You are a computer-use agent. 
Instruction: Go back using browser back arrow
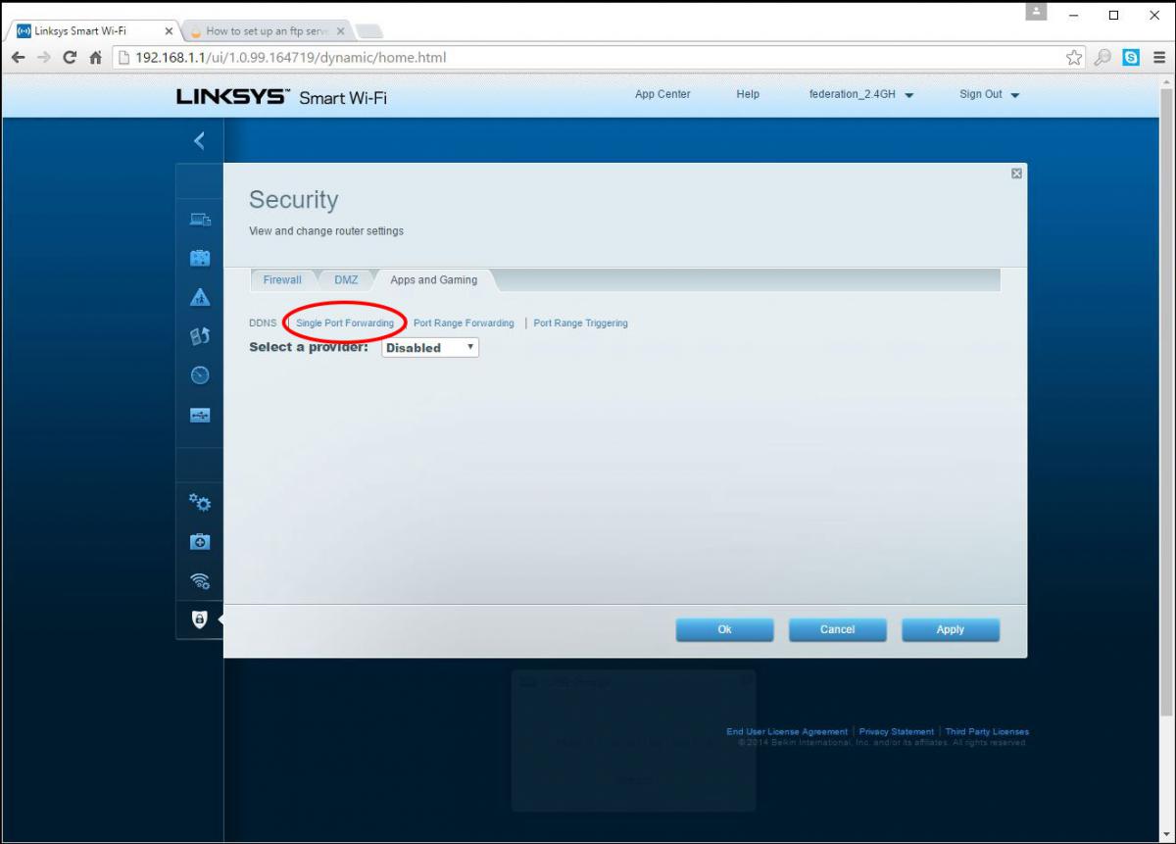(19, 58)
